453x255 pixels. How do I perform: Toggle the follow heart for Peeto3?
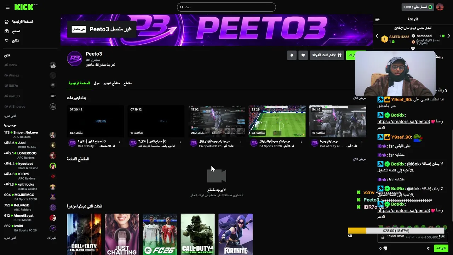(303, 55)
